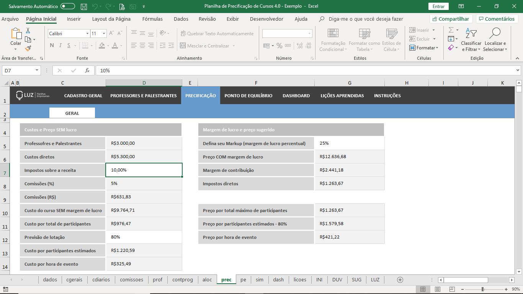Open the Name Box dropdown arrow
This screenshot has height=294, width=523.
tap(37, 70)
